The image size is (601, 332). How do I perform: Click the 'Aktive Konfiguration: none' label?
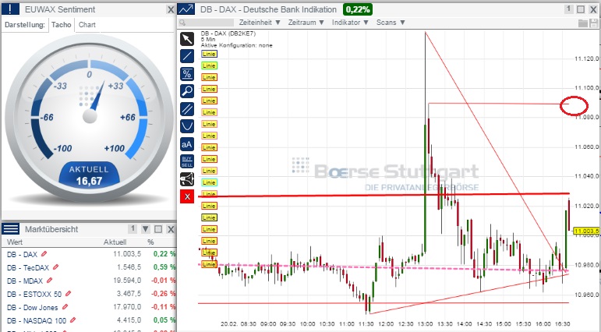click(x=236, y=45)
